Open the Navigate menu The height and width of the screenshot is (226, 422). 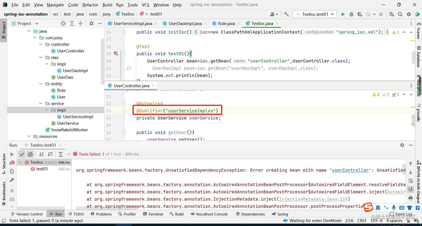(55, 5)
